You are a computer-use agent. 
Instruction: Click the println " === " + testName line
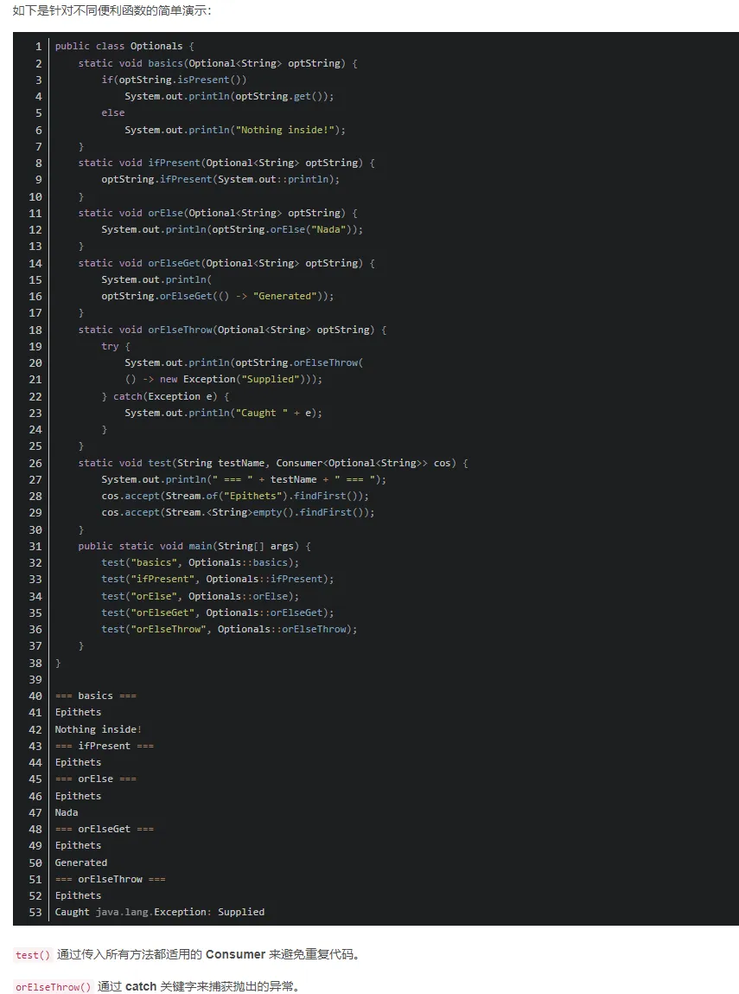(x=244, y=479)
